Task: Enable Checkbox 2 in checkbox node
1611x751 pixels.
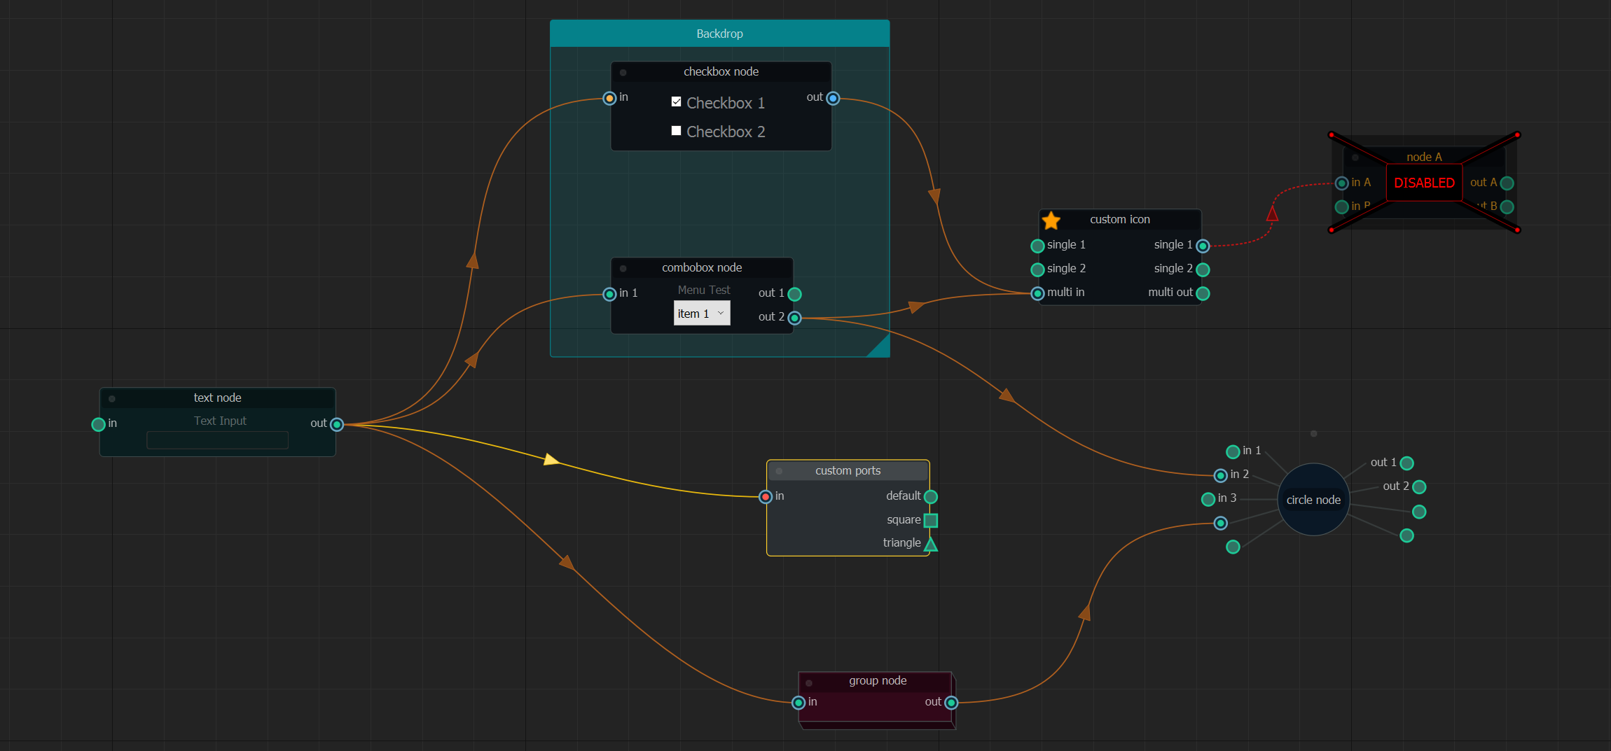Action: [676, 131]
